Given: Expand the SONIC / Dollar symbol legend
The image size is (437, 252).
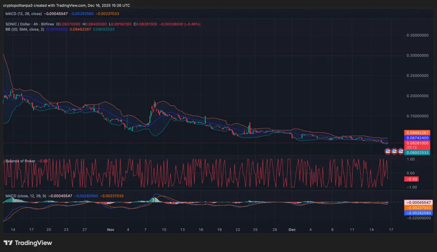Looking at the screenshot, I should click(18, 23).
